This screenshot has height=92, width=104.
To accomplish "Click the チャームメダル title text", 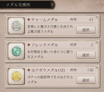I will [x=45, y=20].
